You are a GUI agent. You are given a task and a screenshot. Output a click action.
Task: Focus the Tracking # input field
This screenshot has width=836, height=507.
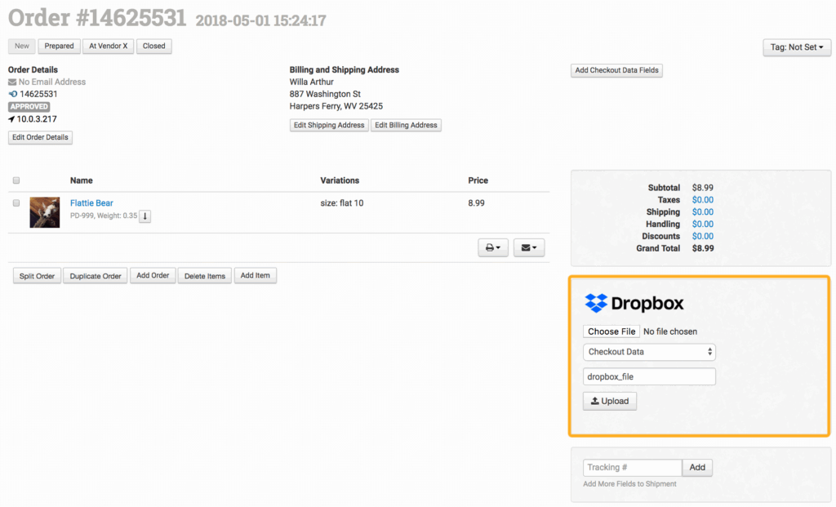(632, 468)
